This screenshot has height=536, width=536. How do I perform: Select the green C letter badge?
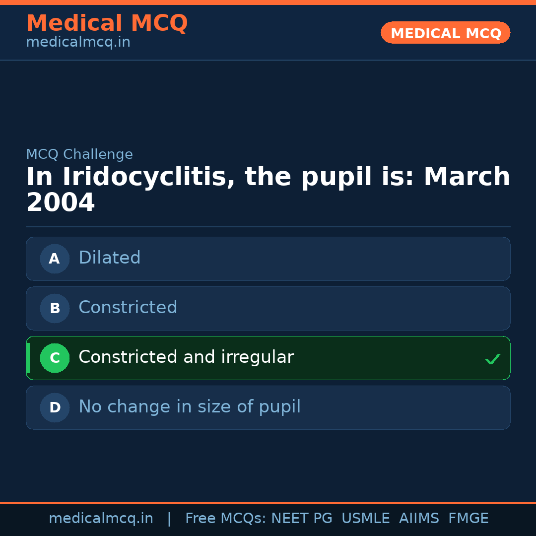[x=55, y=358]
